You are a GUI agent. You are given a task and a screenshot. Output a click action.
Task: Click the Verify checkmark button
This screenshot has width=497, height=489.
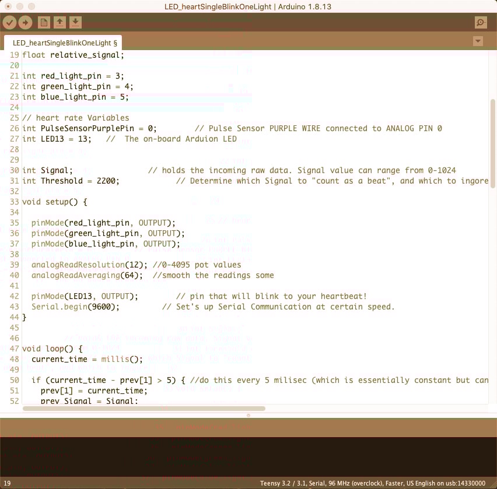9,23
